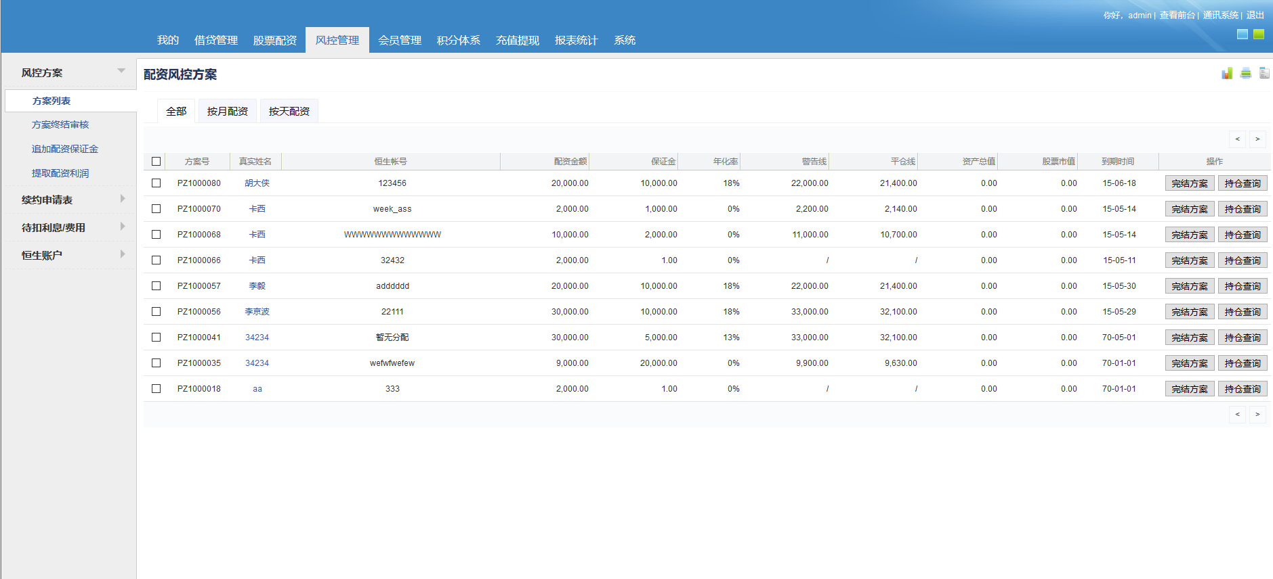The height and width of the screenshot is (579, 1273).
Task: Expand the 续约申请表 sidebar section
Action: (122, 199)
